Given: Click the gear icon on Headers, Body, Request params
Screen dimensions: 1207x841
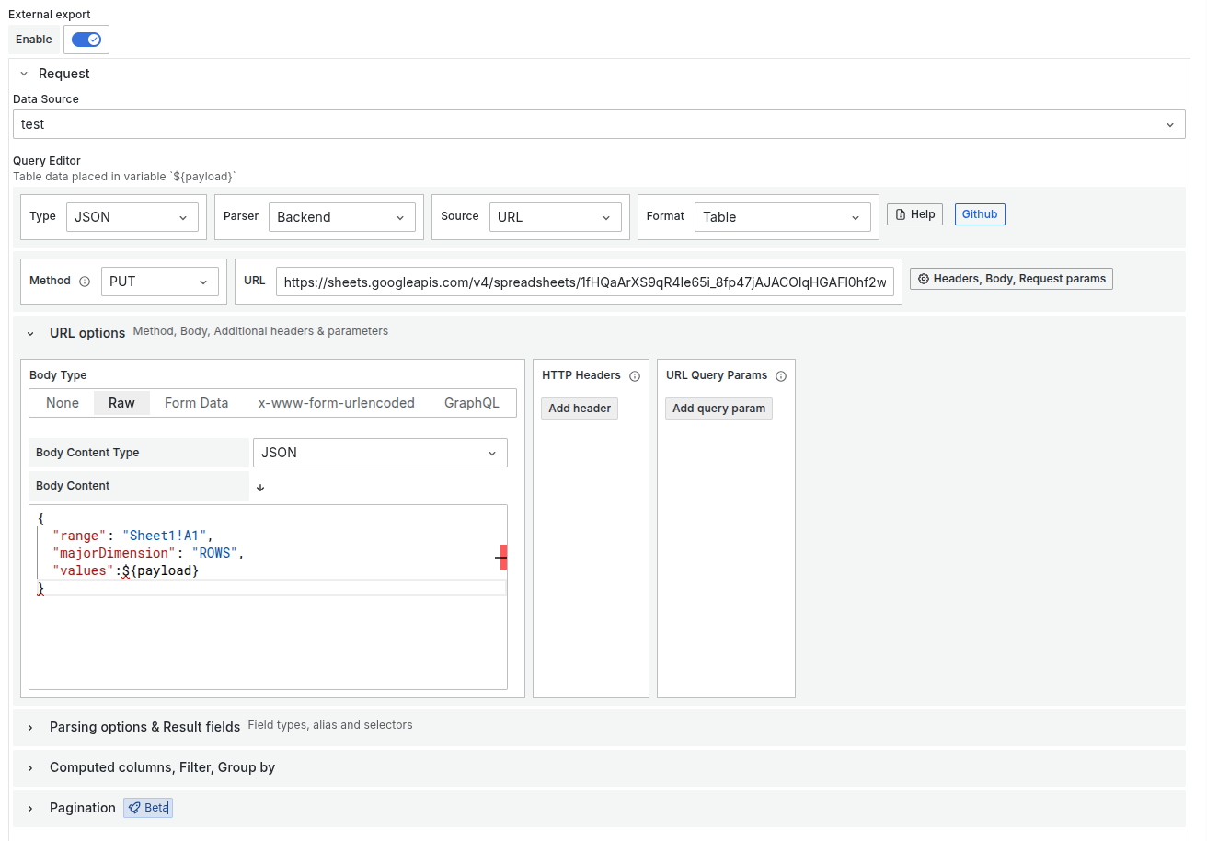Looking at the screenshot, I should click(x=925, y=278).
